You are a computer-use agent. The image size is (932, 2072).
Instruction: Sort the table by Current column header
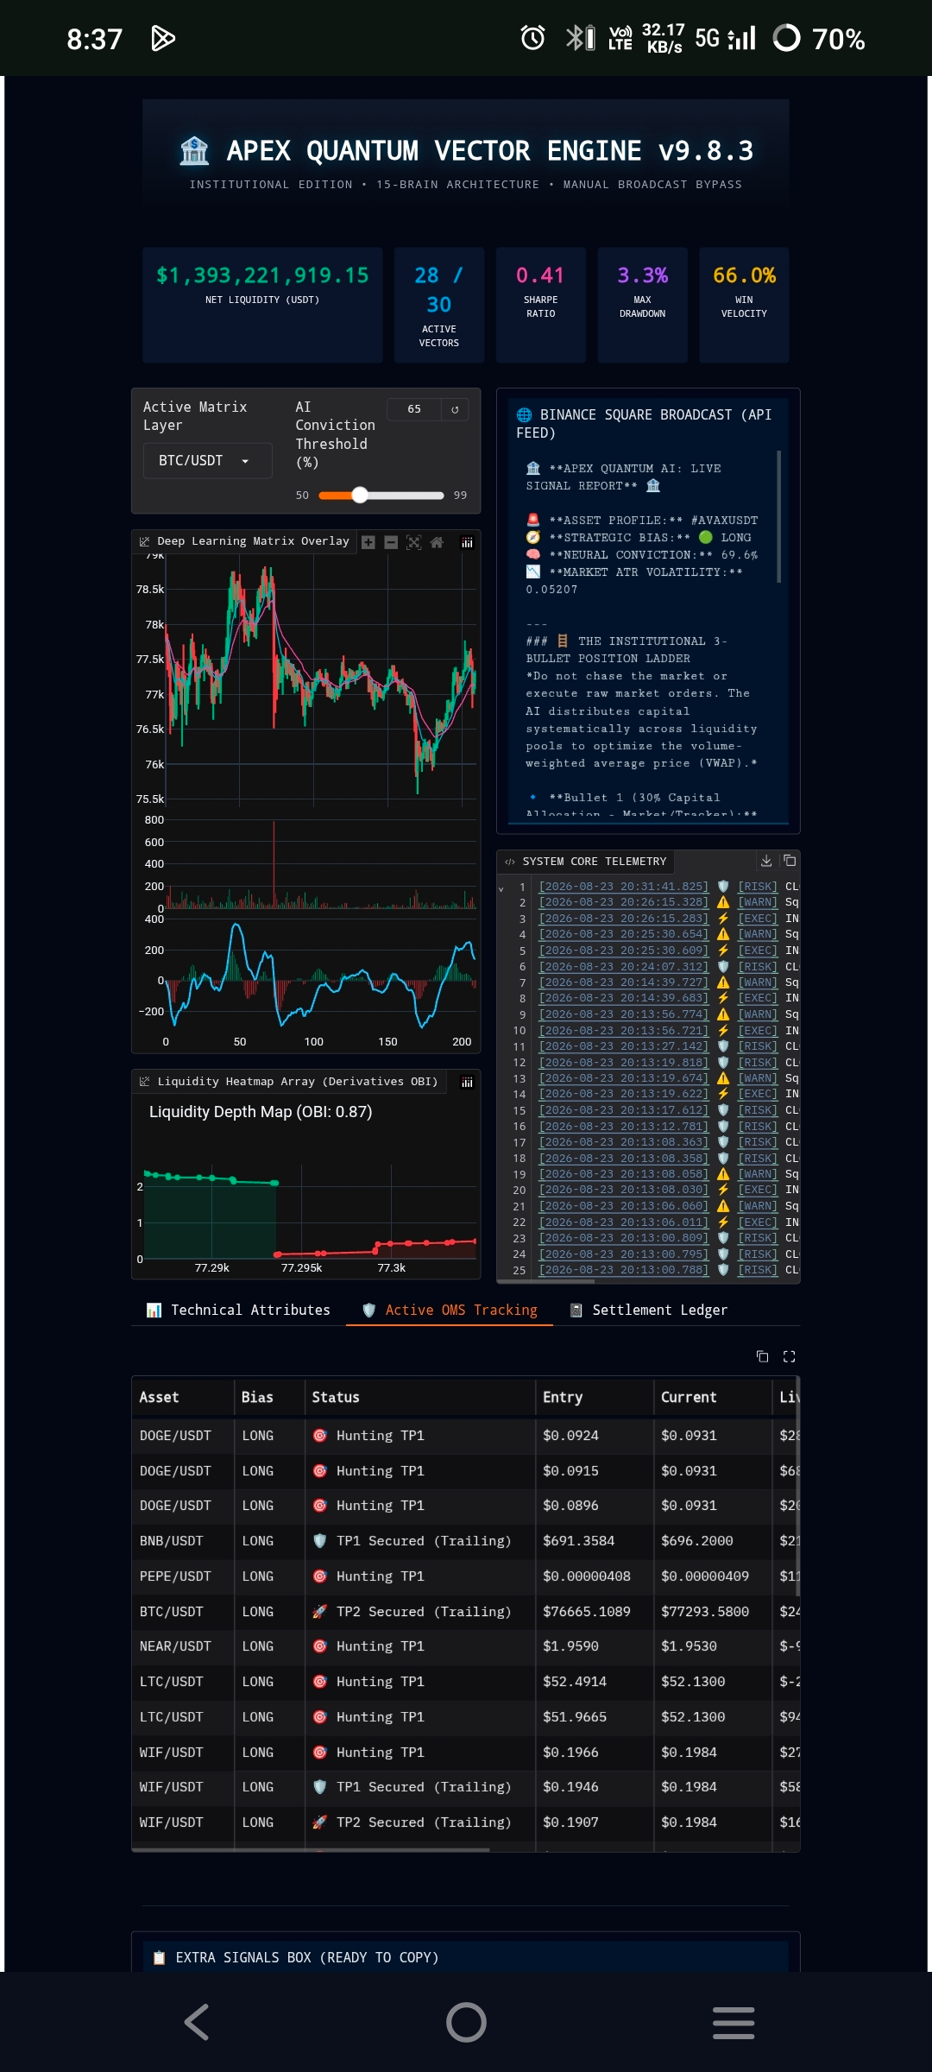[x=713, y=1397]
